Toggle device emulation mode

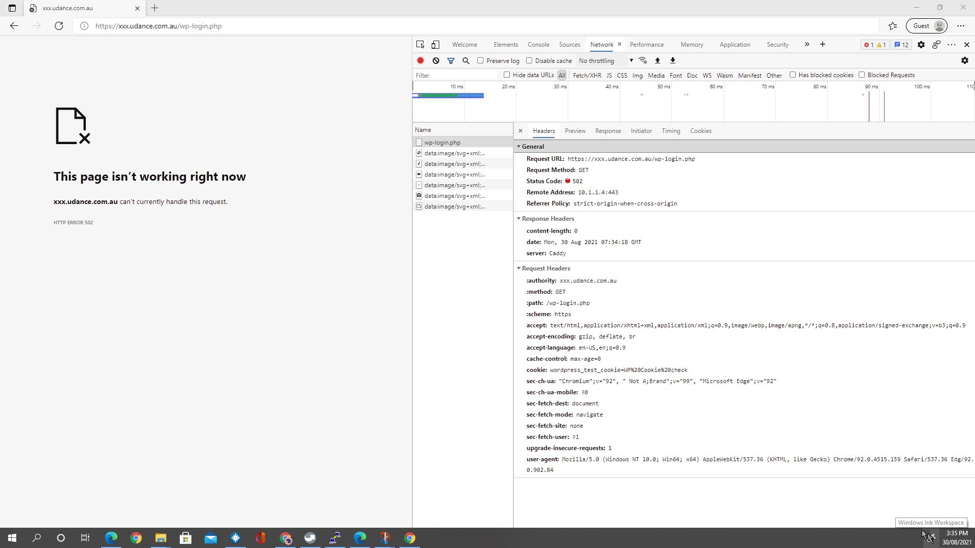(x=435, y=45)
